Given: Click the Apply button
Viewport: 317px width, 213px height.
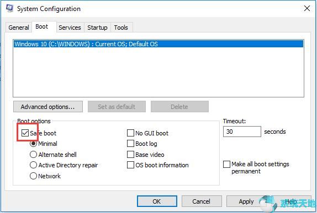Looking at the screenshot, I should tap(246, 201).
